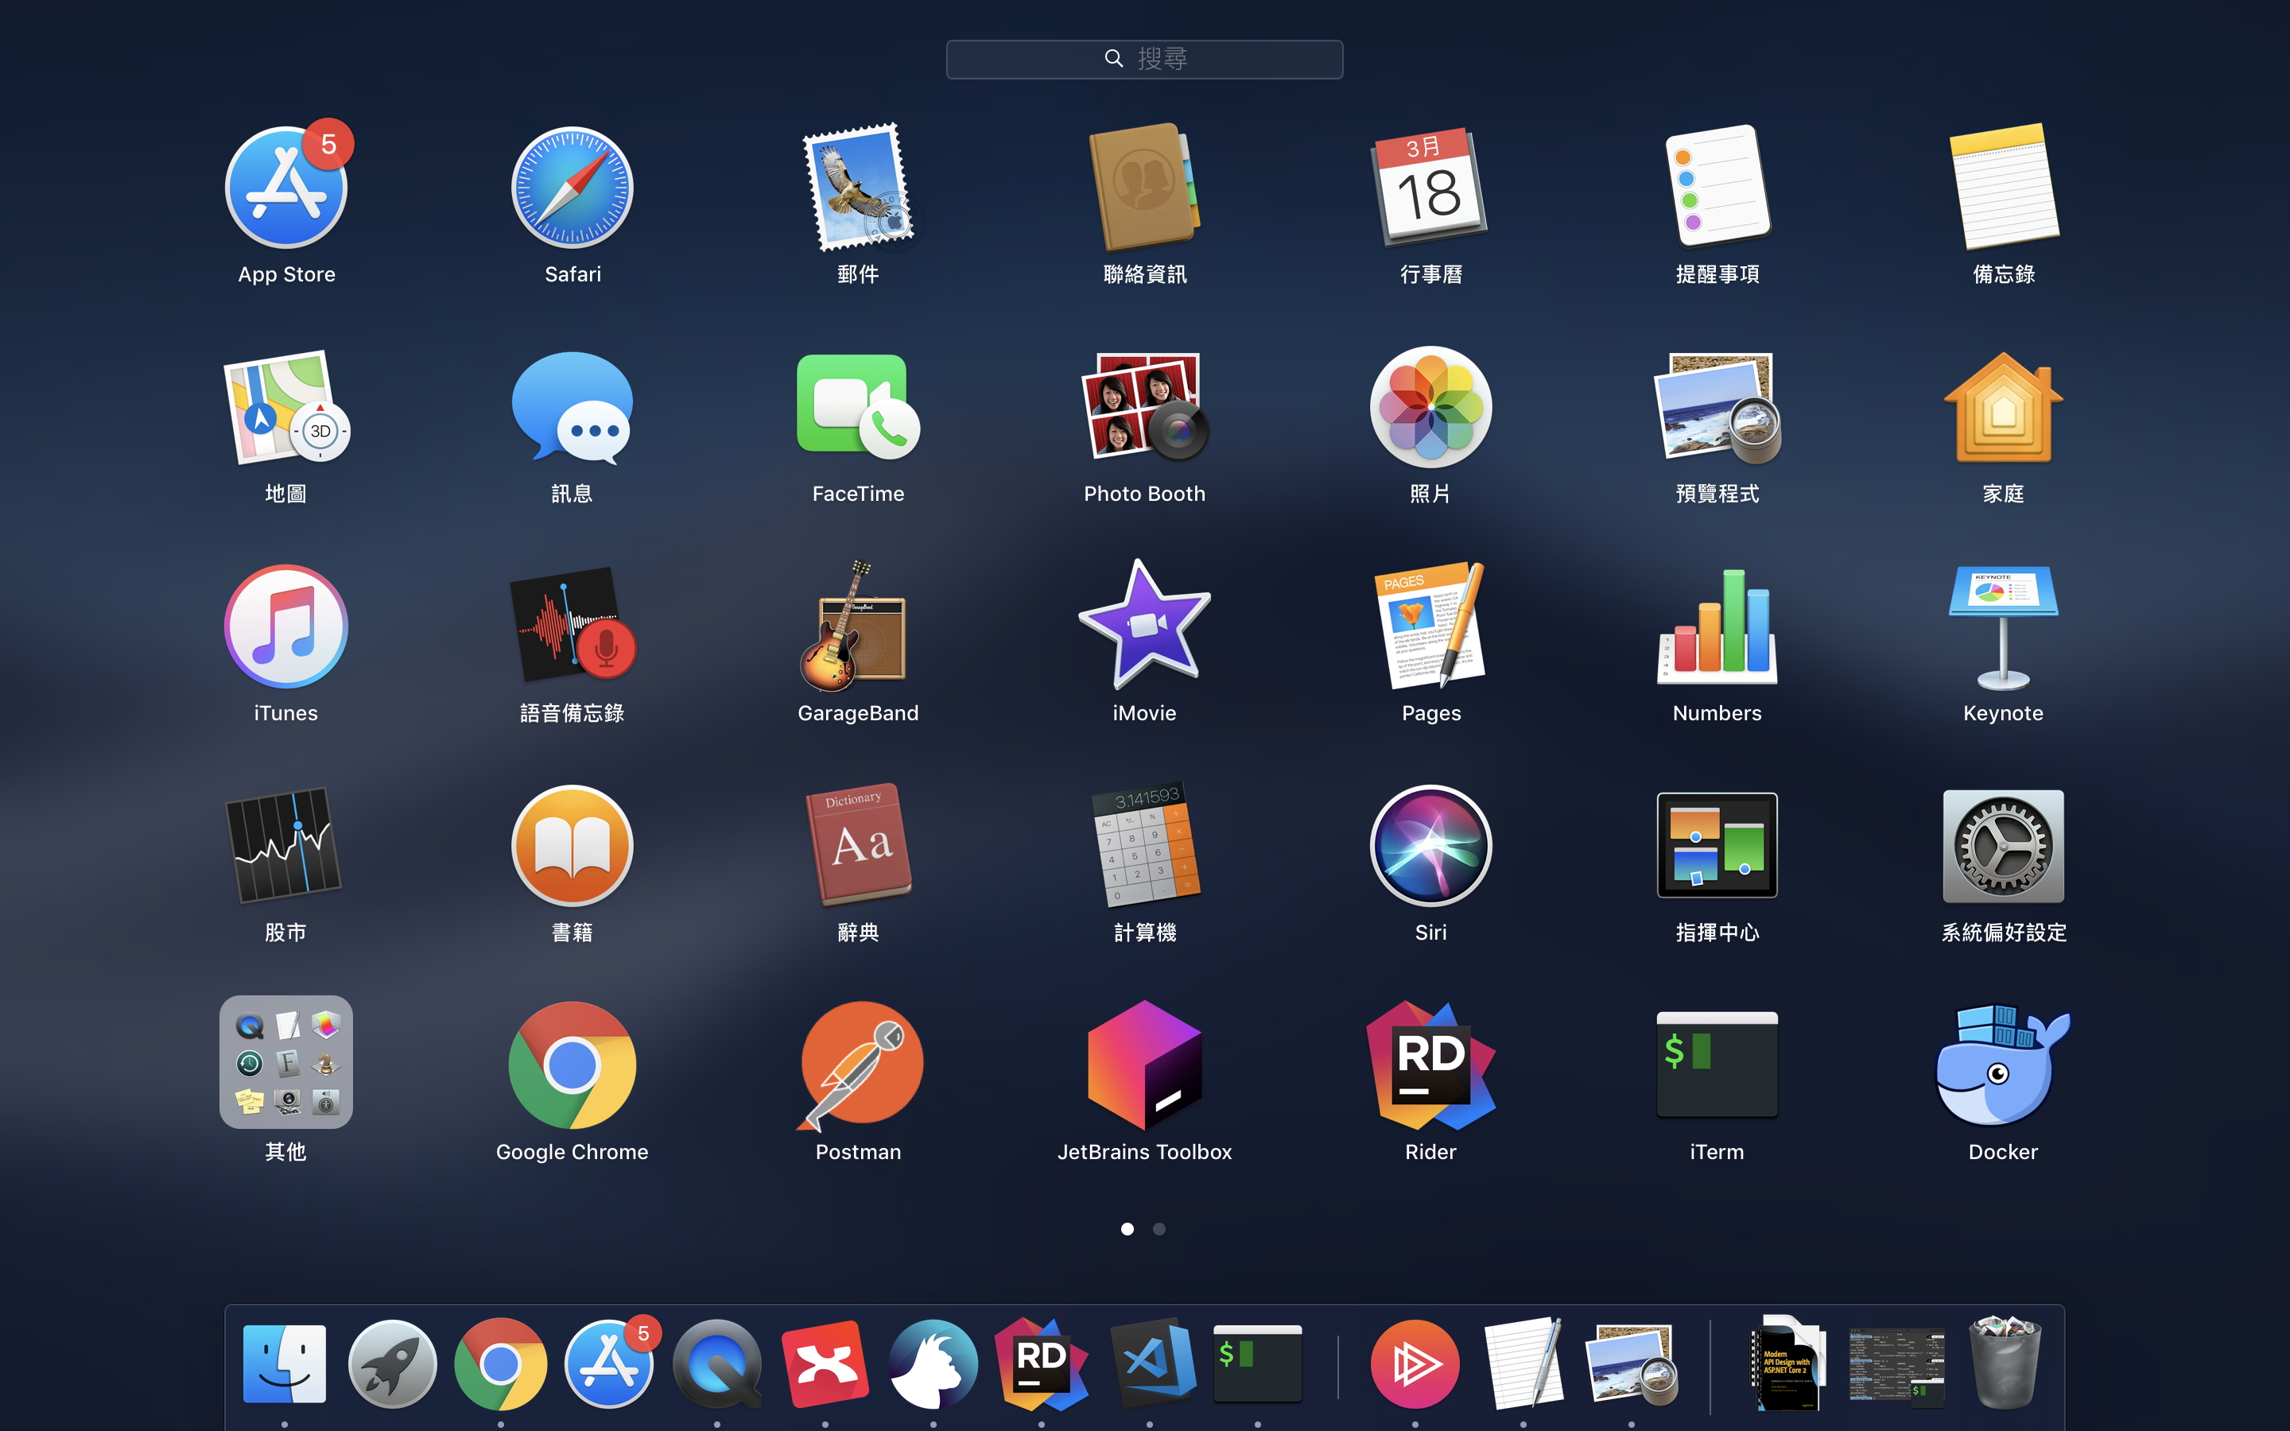Open the pink Pluralsight play icon in Dock
The width and height of the screenshot is (2290, 1431).
1415,1363
